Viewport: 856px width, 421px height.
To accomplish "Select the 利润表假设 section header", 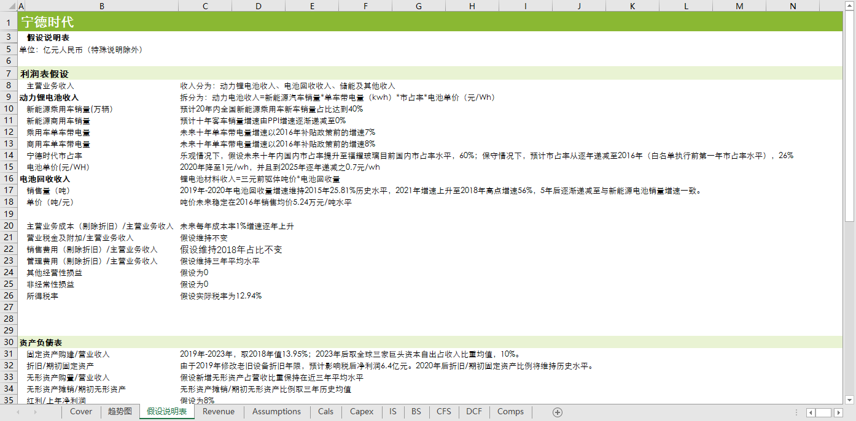I will click(x=44, y=74).
